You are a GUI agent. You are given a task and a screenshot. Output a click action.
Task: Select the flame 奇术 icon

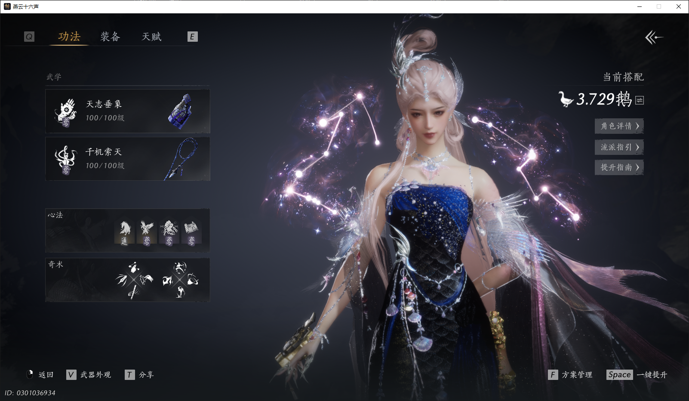[167, 280]
